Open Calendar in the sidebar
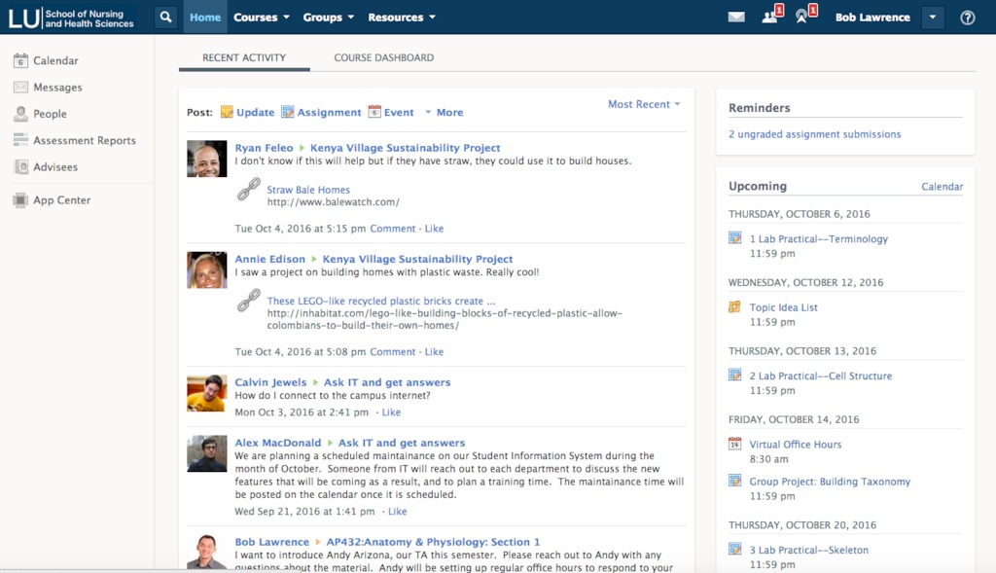 click(55, 60)
